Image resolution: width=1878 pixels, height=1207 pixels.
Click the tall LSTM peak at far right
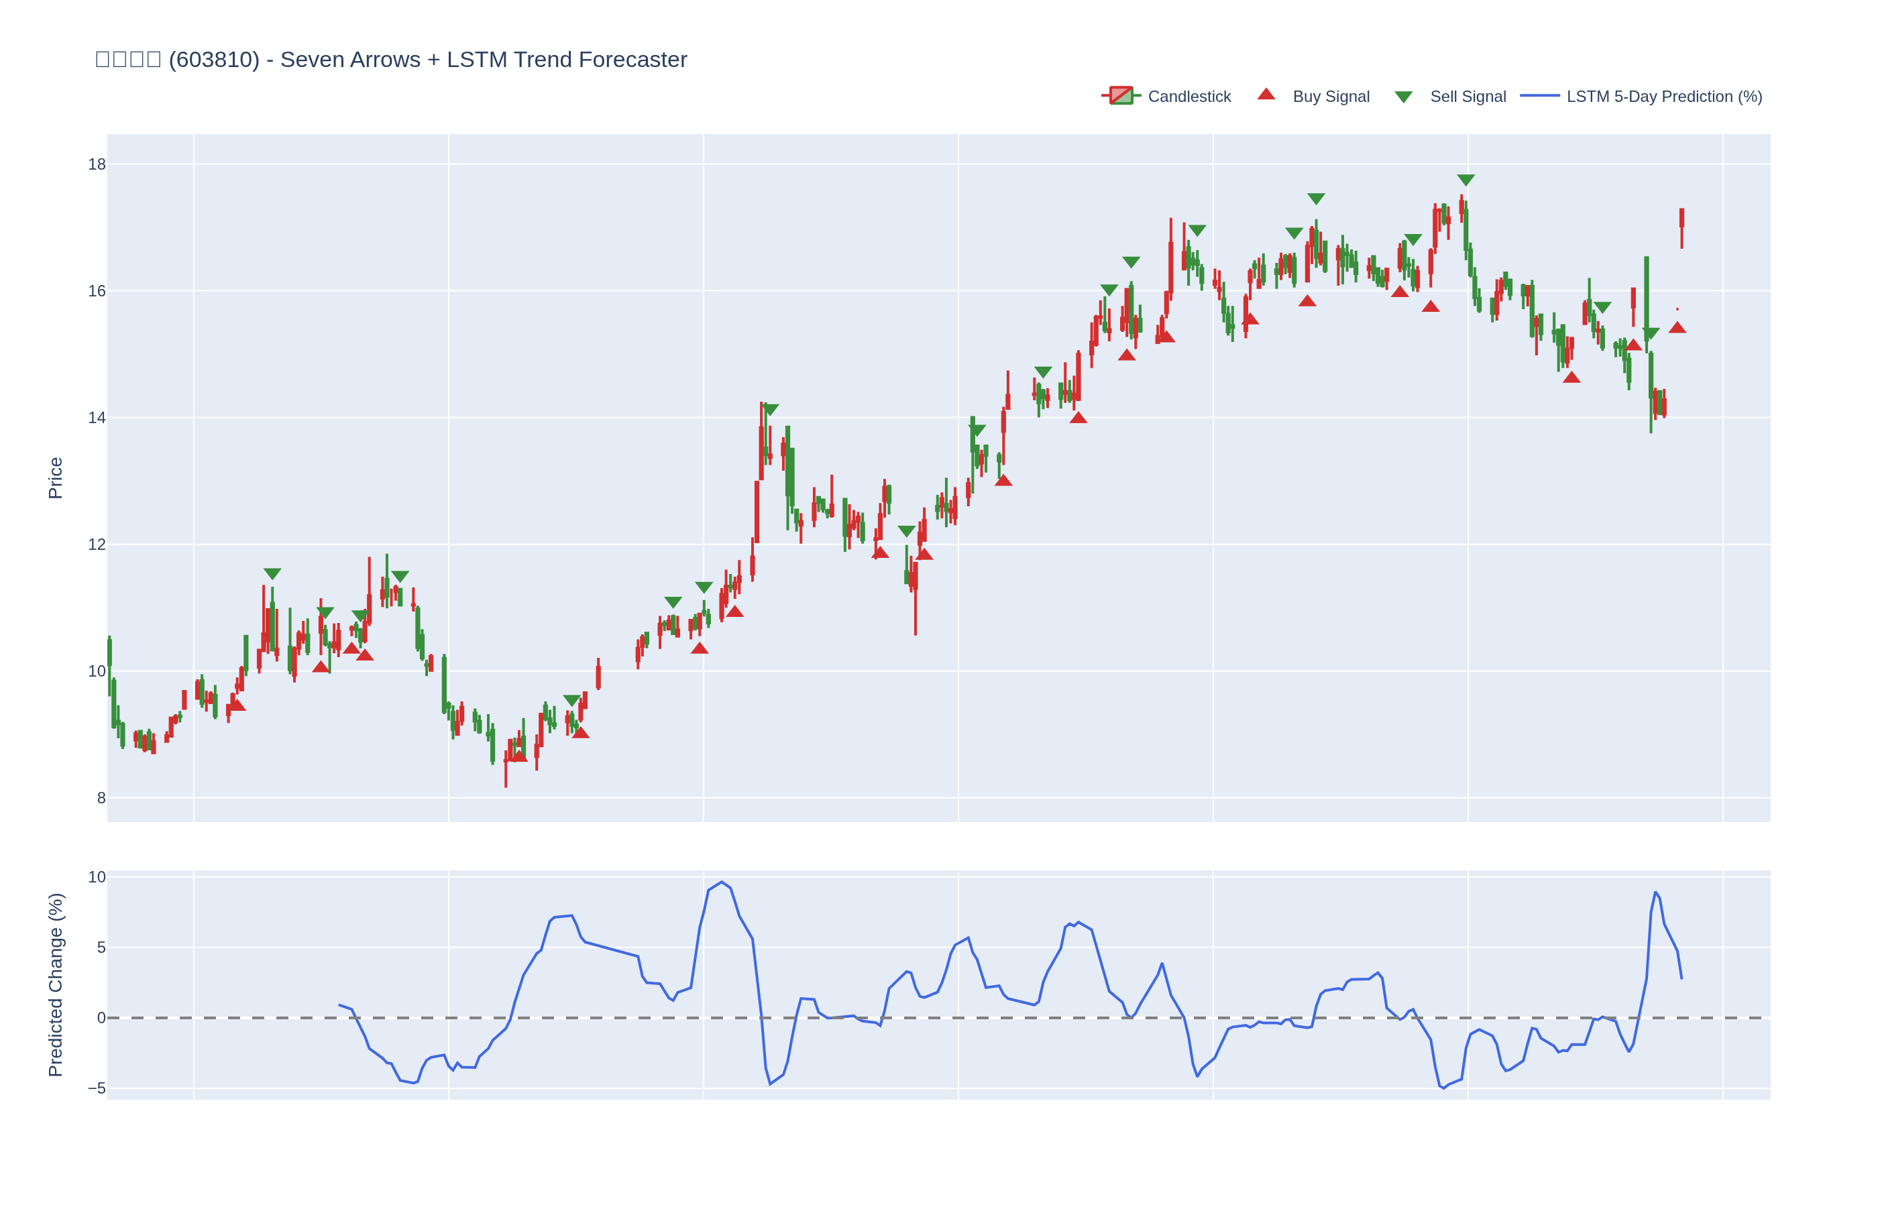coord(1655,893)
